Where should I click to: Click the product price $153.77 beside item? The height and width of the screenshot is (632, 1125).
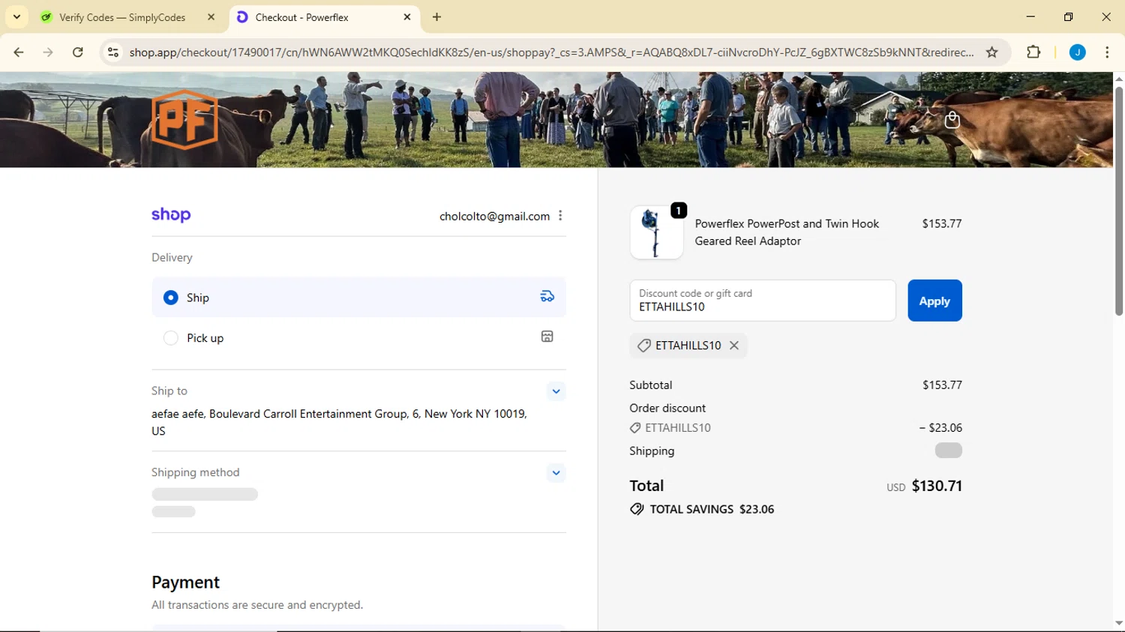tap(942, 223)
